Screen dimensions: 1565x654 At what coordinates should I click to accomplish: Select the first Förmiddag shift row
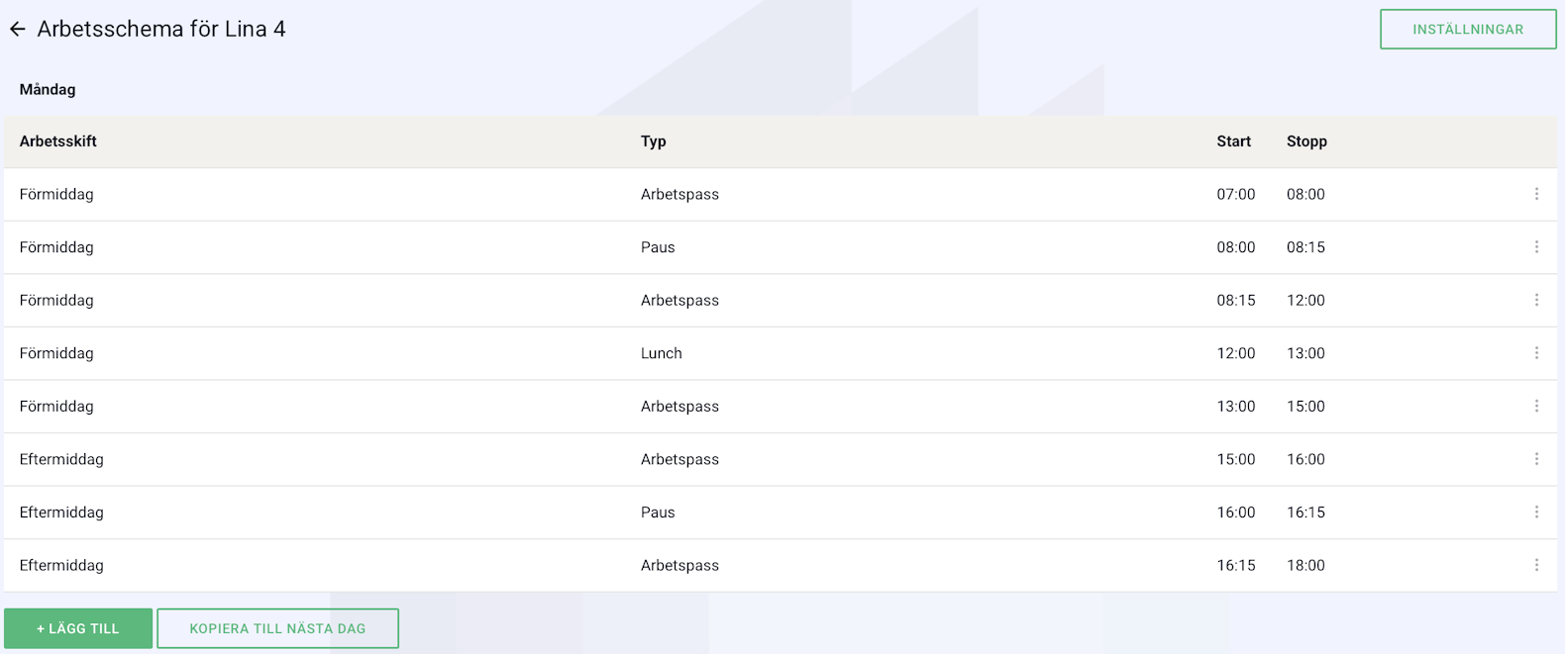click(x=781, y=194)
